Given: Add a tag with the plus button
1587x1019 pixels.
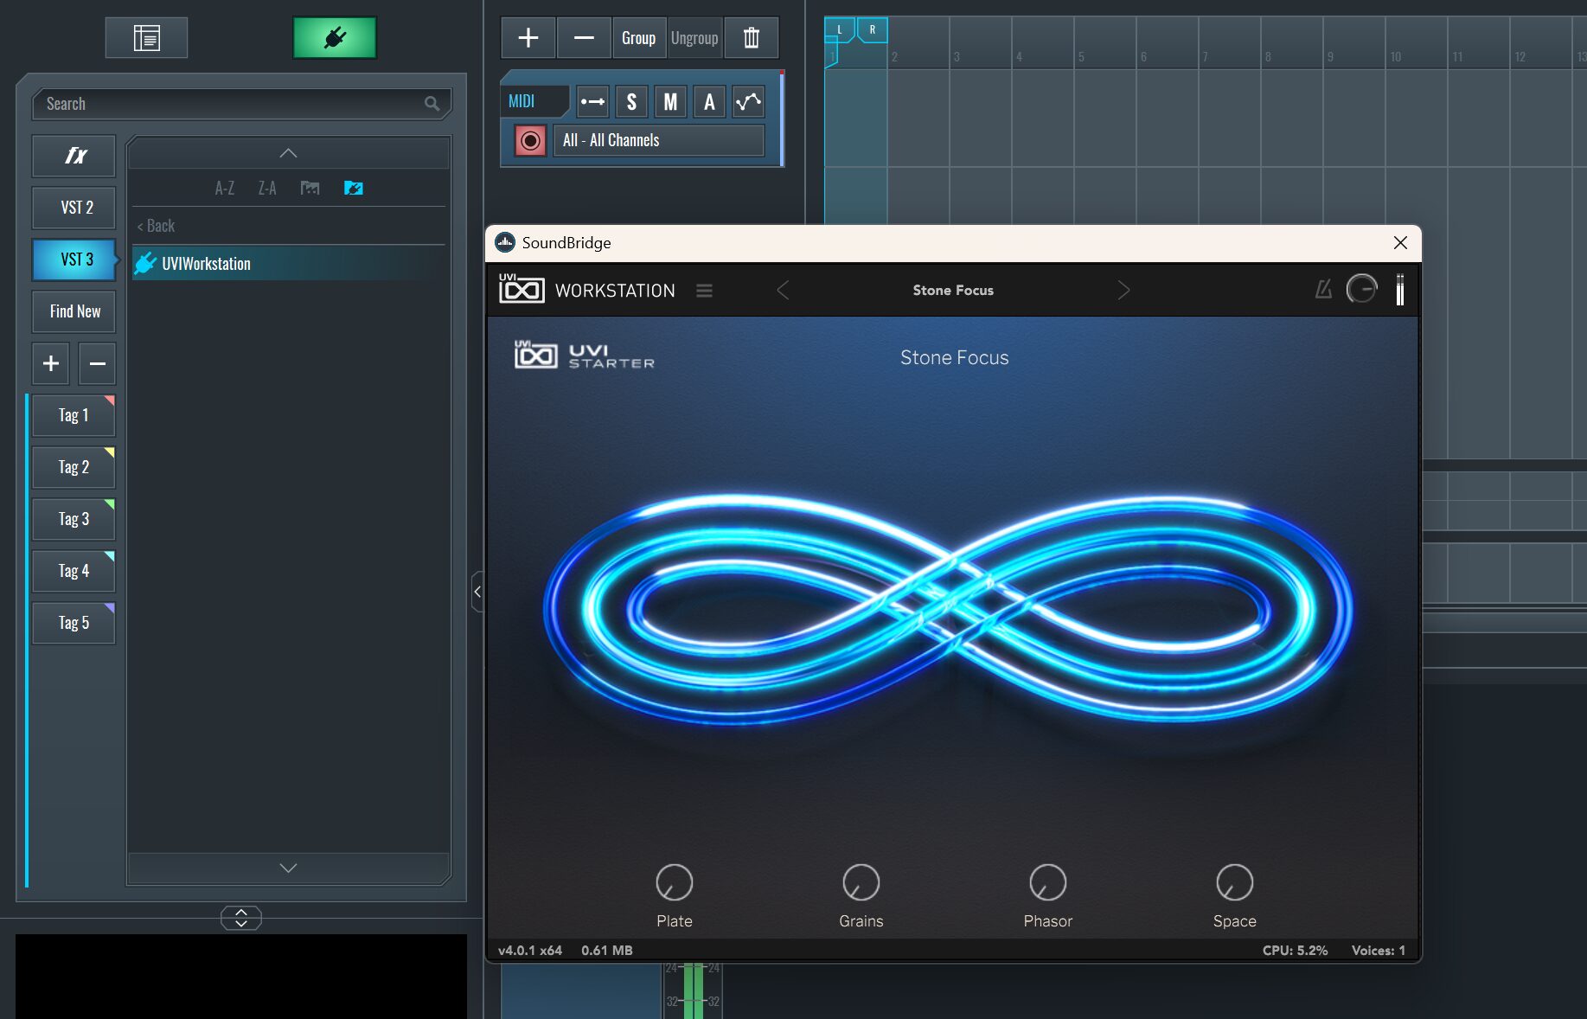Looking at the screenshot, I should [x=51, y=363].
